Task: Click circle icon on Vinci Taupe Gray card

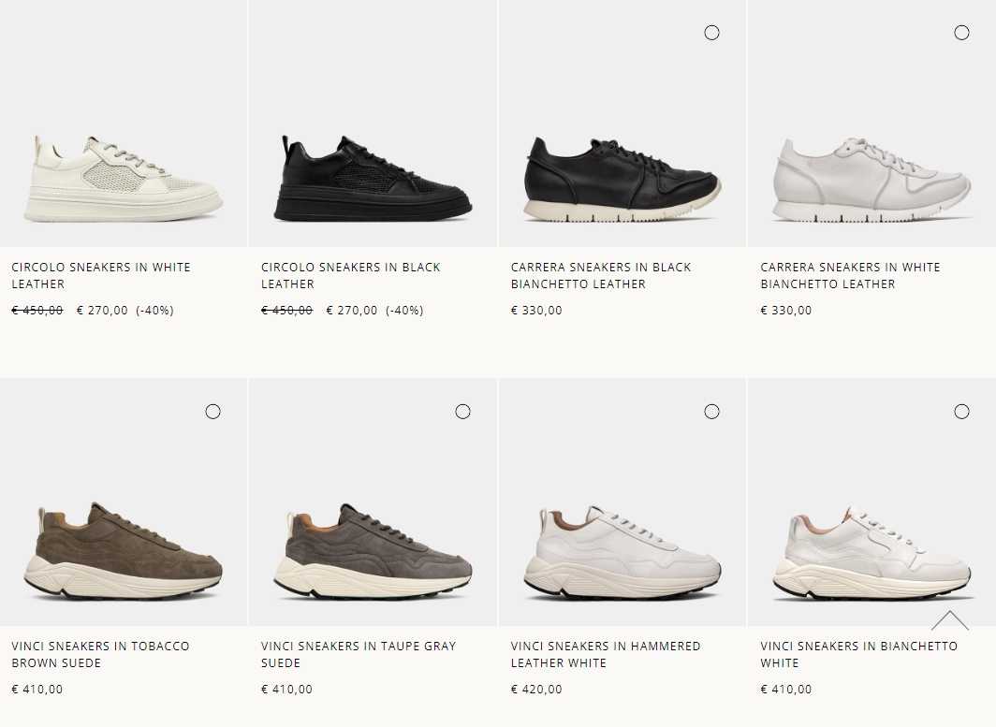Action: pyautogui.click(x=462, y=412)
